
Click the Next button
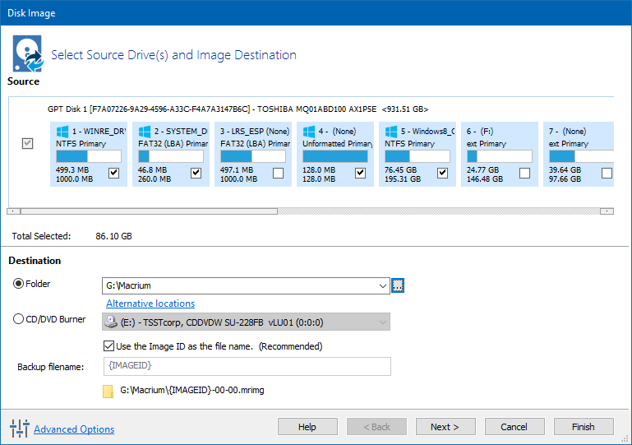[x=445, y=427]
